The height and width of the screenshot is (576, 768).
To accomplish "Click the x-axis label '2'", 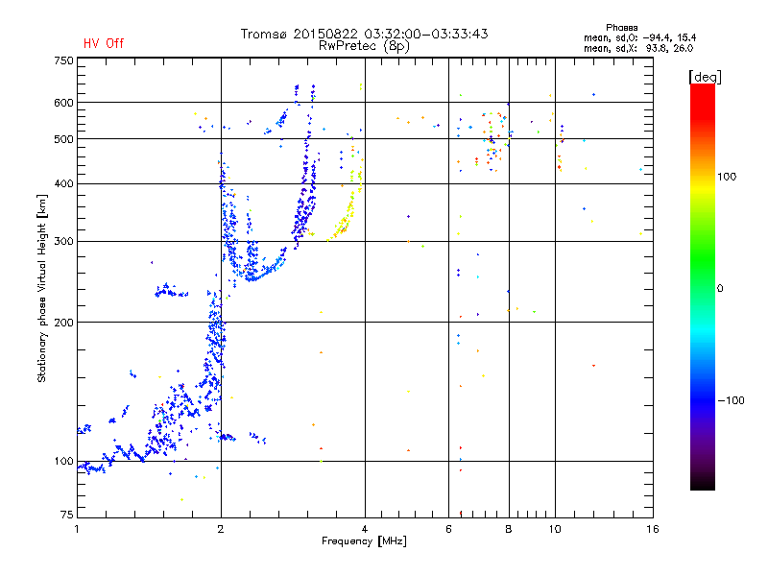I will [221, 529].
